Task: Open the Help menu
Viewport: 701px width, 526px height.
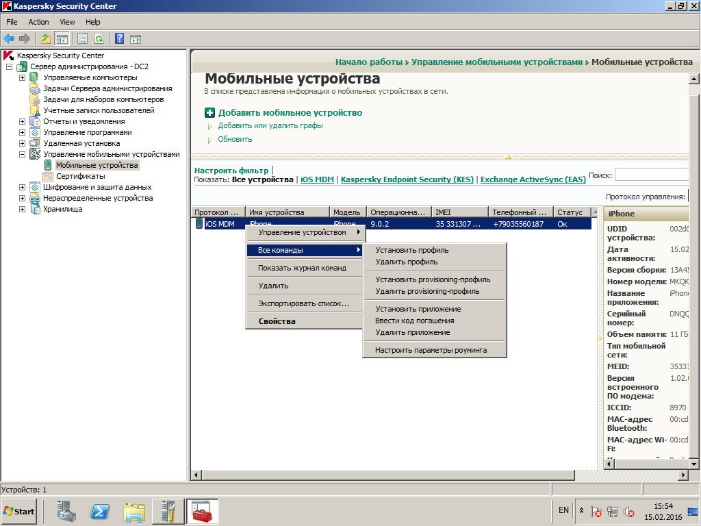Action: tap(93, 22)
